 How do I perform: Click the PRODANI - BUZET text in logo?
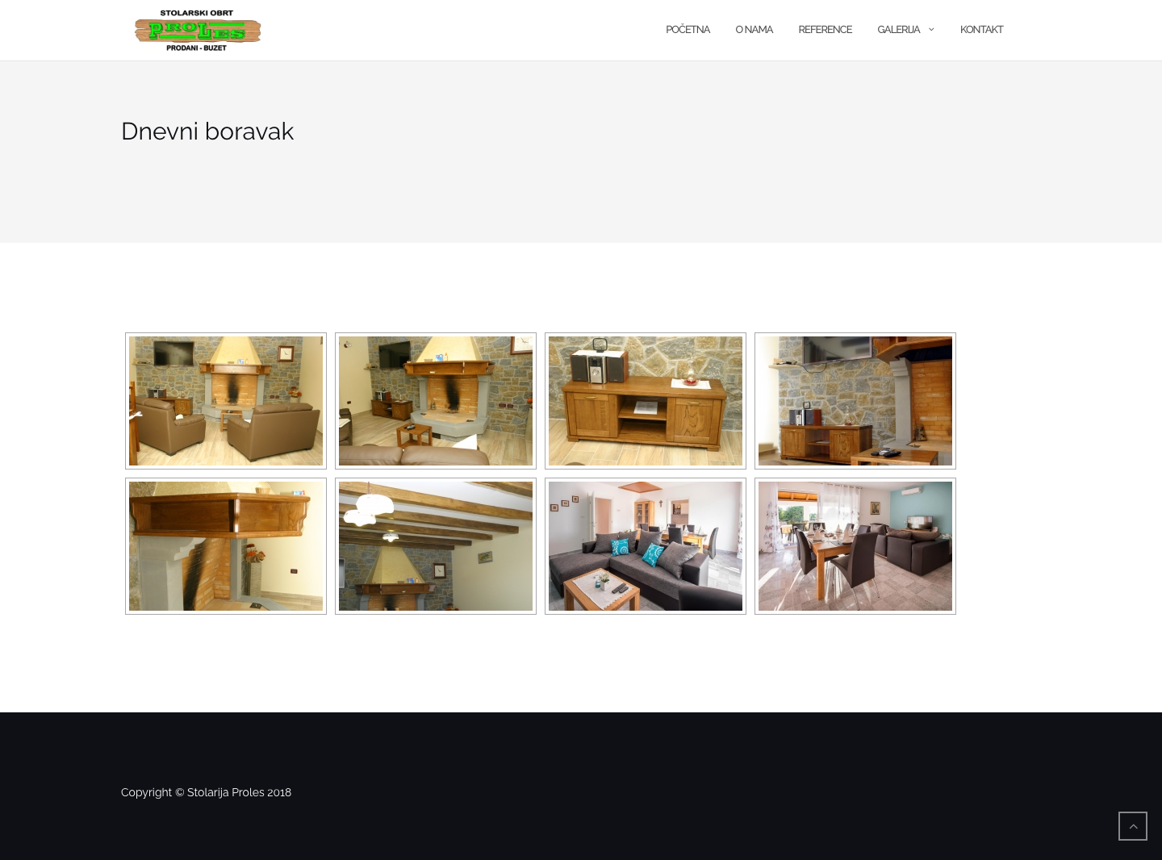click(196, 48)
